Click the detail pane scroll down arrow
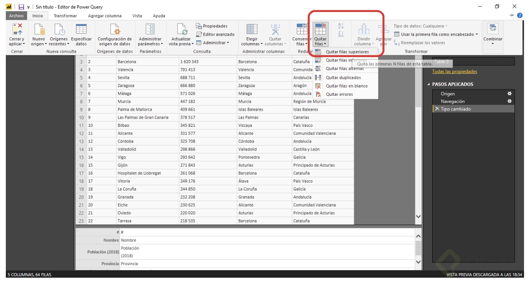Screen dimensions: 529x281 tap(418, 262)
